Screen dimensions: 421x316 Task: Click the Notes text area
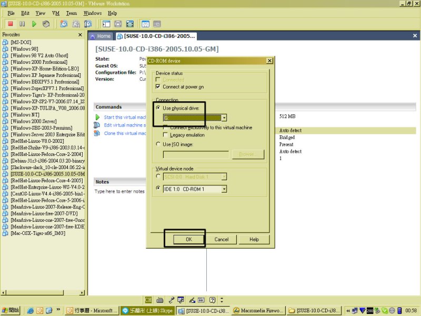[x=120, y=191]
